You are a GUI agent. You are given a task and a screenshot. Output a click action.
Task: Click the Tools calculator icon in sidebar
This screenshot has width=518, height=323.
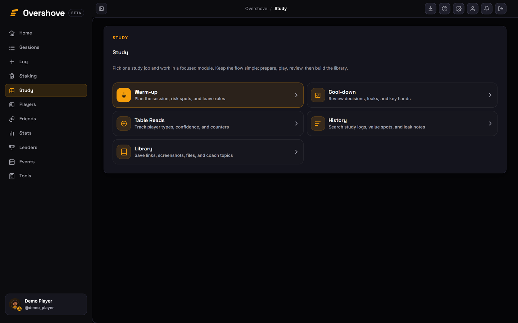coord(12,176)
